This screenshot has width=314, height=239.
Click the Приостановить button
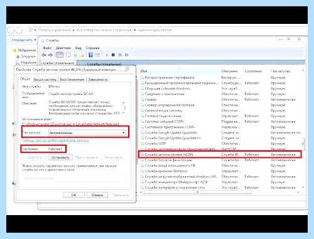(87, 157)
